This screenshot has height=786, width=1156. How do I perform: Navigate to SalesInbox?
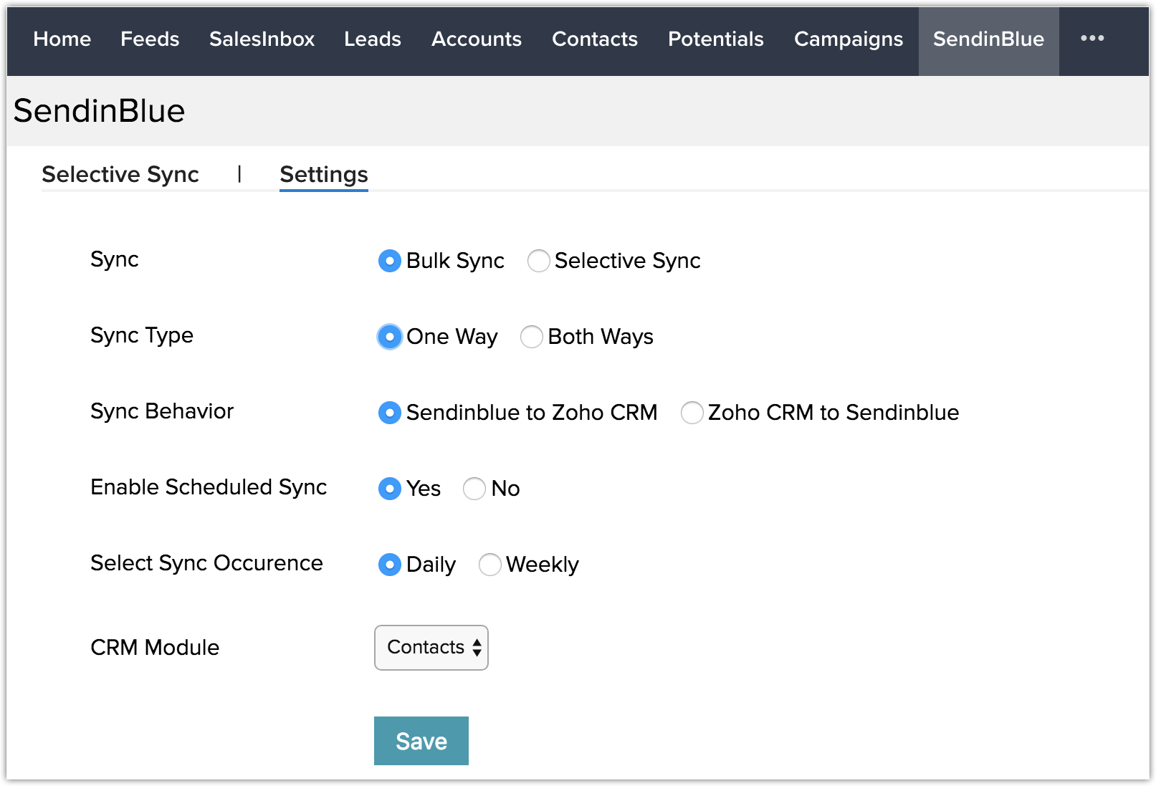262,39
